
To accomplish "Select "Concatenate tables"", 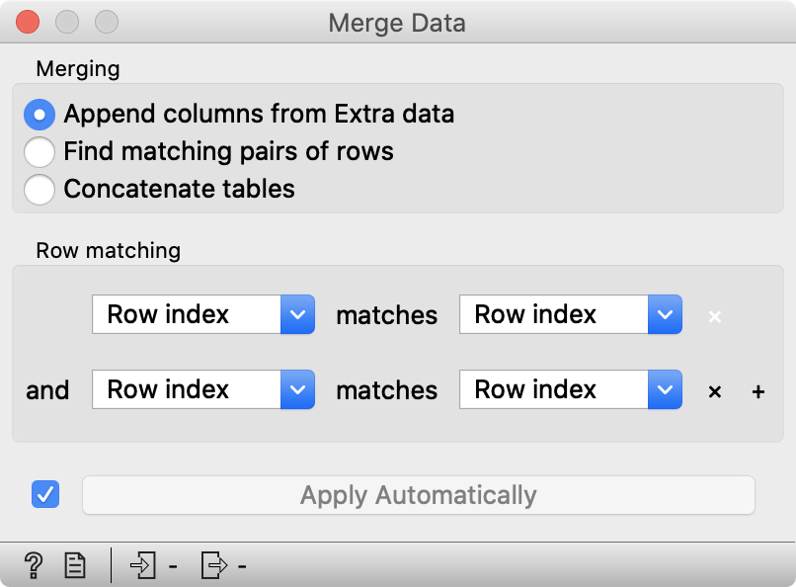I will click(40, 190).
